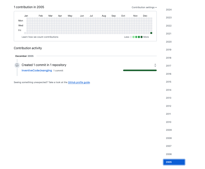Jump to 2012 contributions
This screenshot has width=205, height=169.
pos(169,106)
